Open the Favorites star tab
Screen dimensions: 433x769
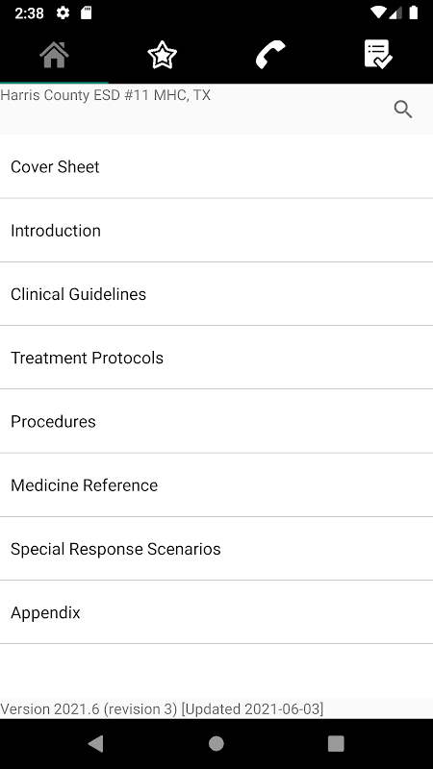162,55
